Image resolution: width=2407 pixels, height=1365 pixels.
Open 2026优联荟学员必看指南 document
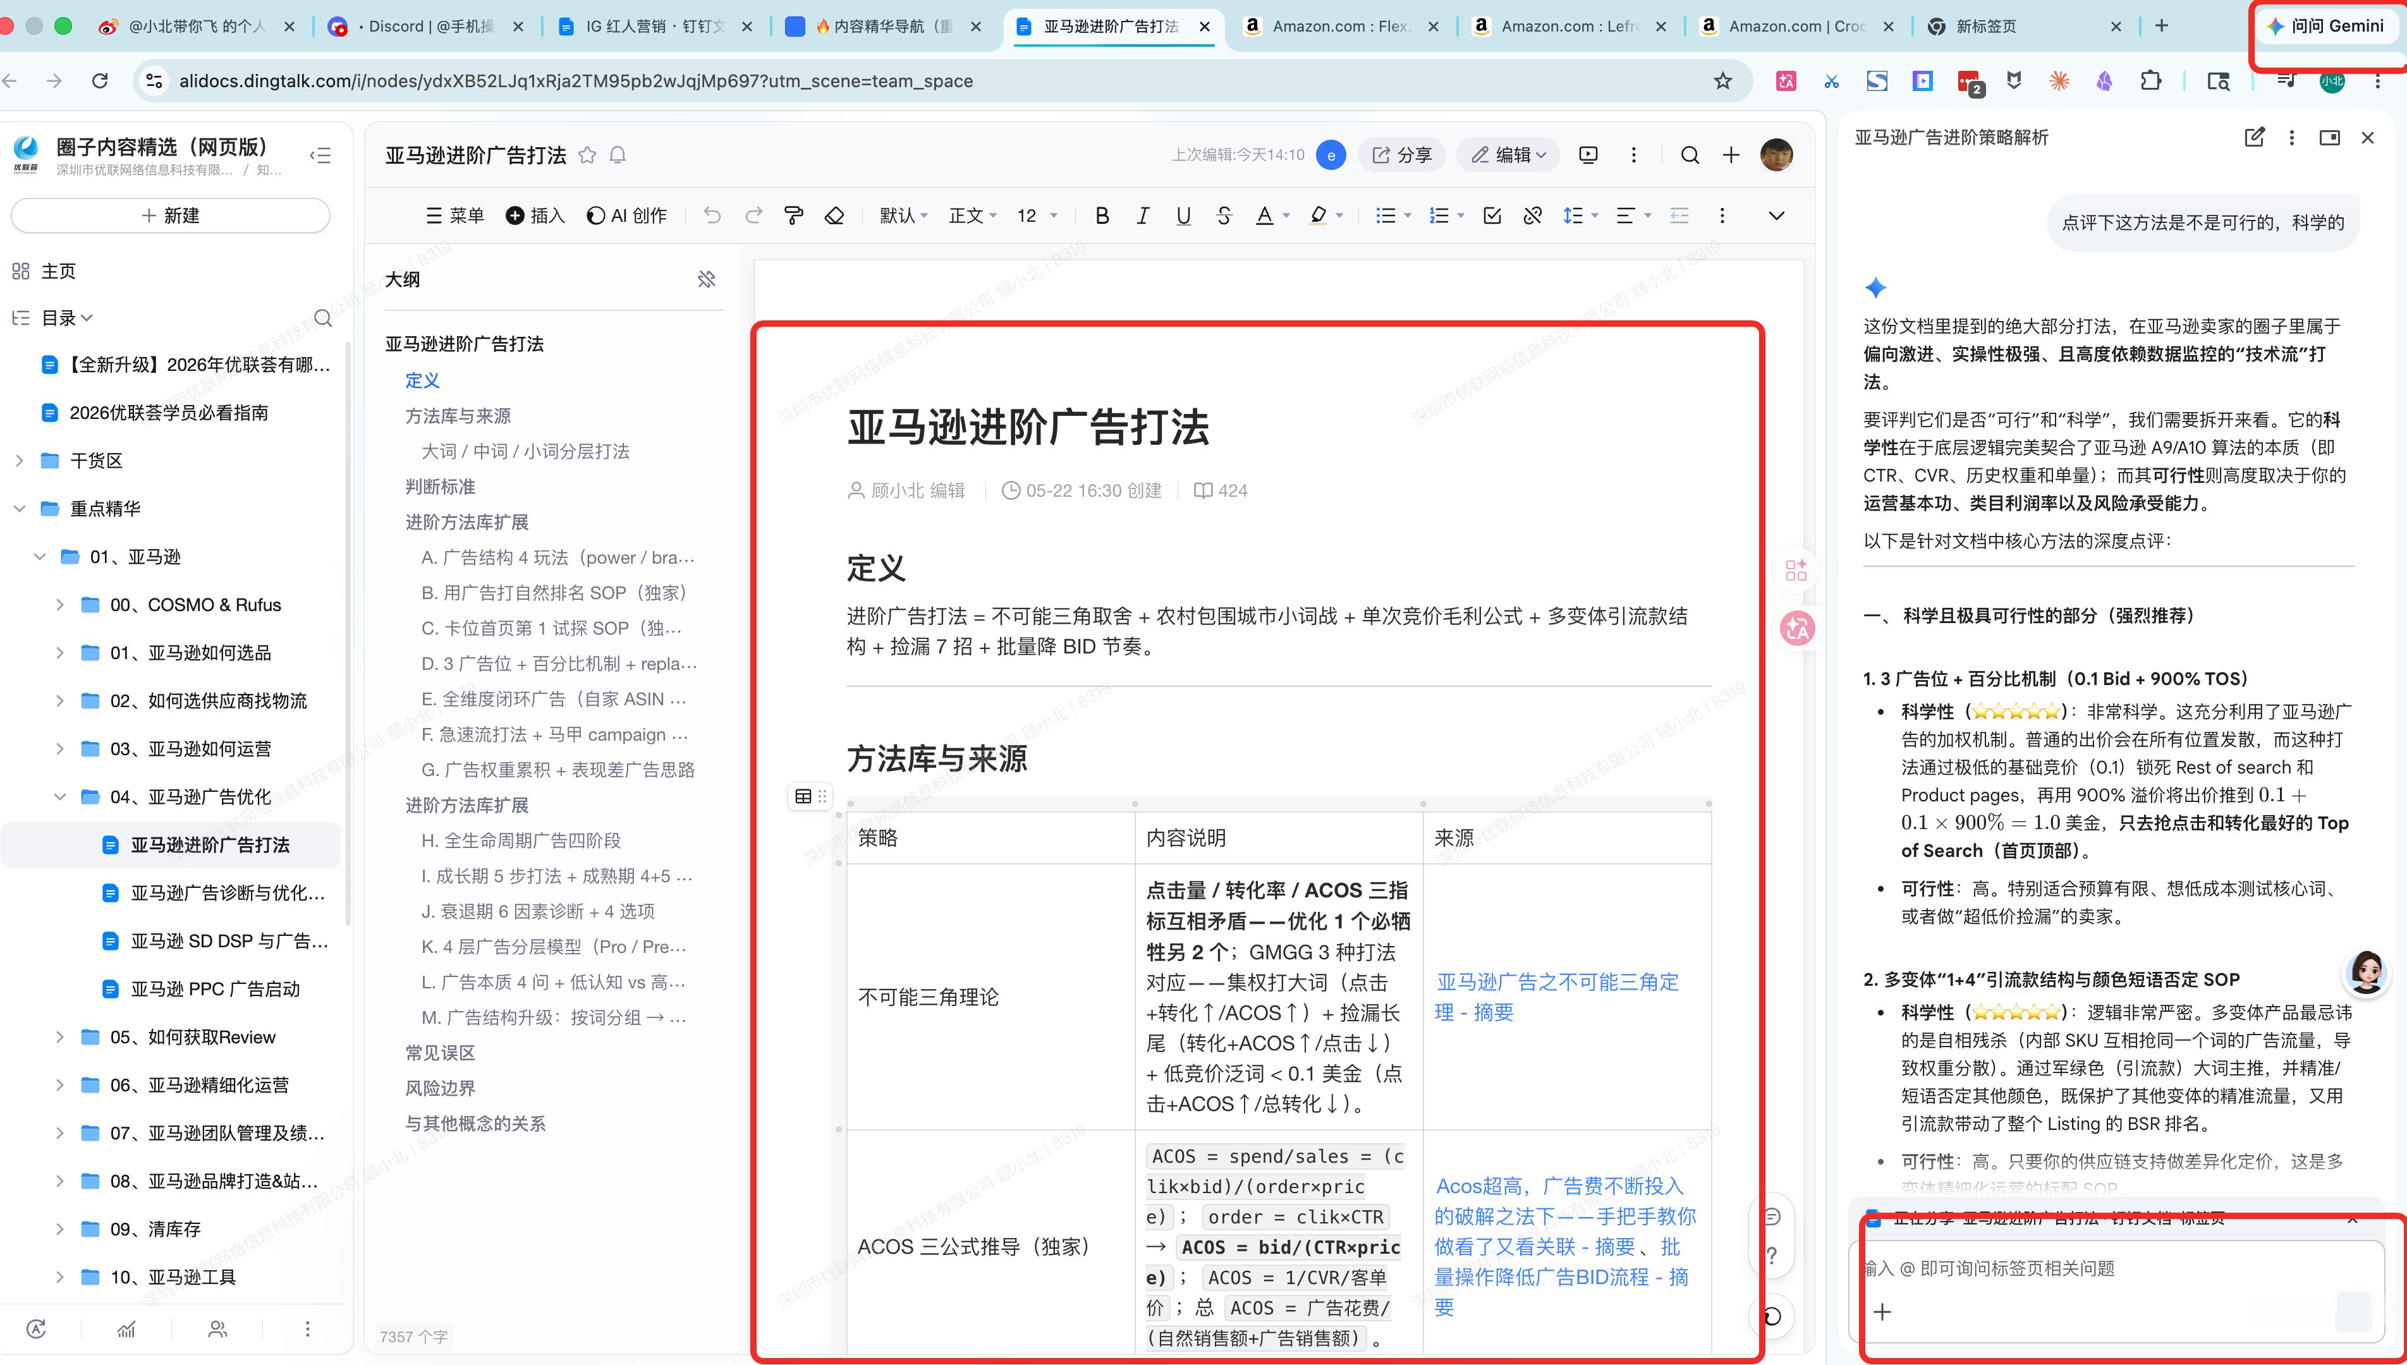(169, 413)
